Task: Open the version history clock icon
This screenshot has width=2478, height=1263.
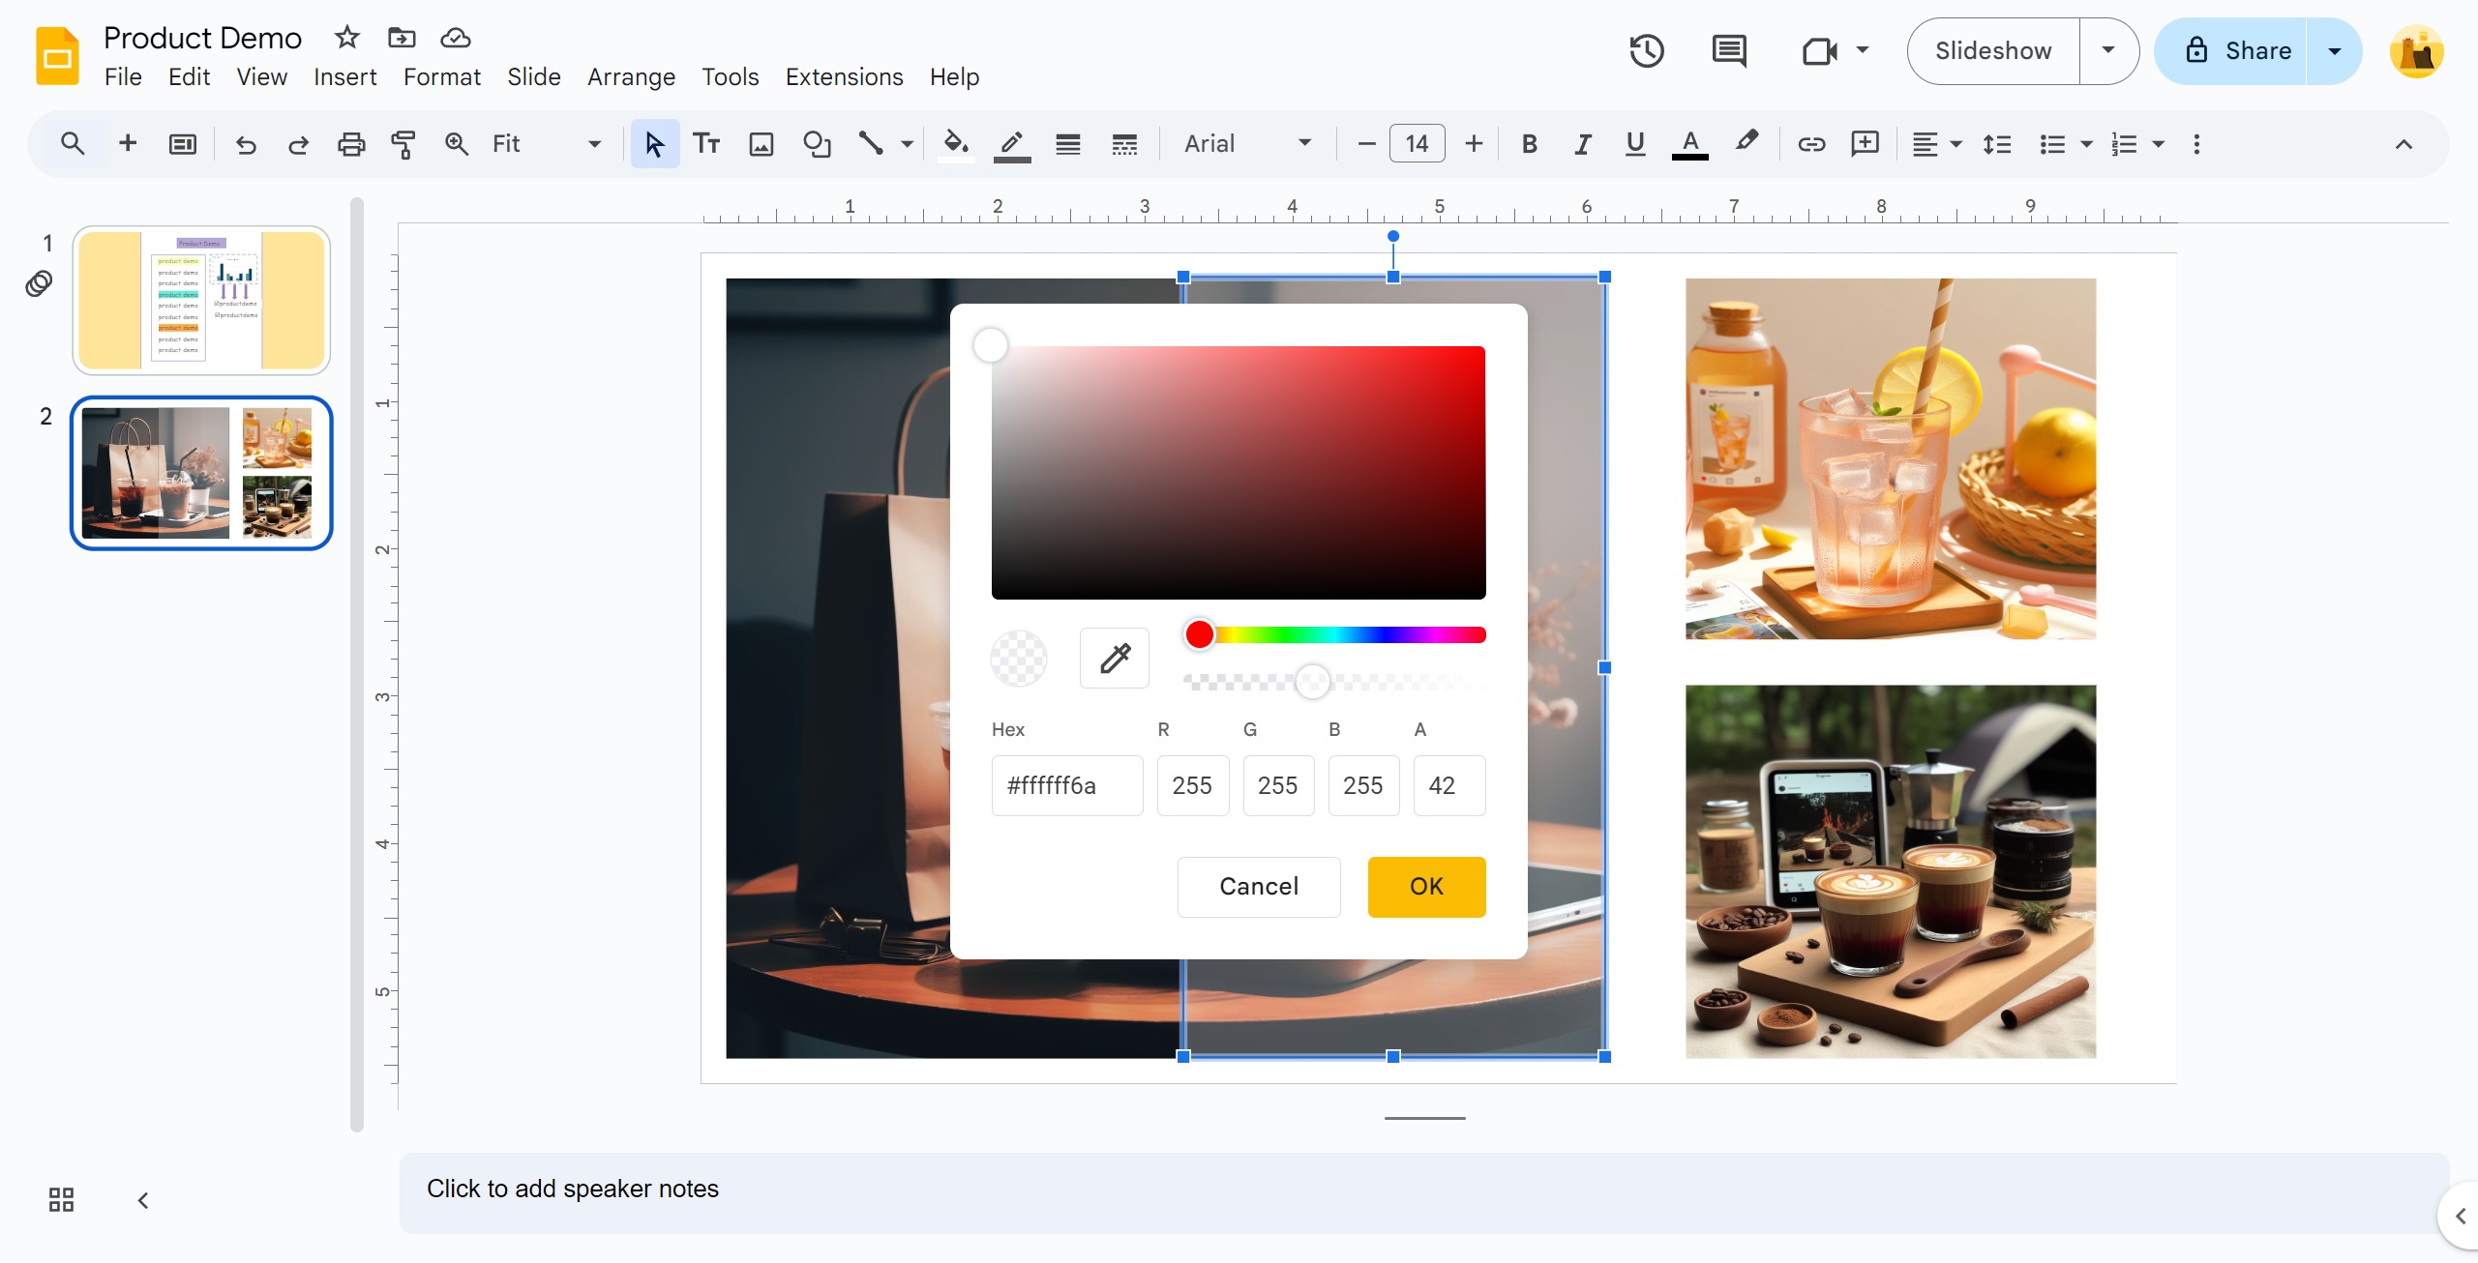Action: pos(1646,51)
